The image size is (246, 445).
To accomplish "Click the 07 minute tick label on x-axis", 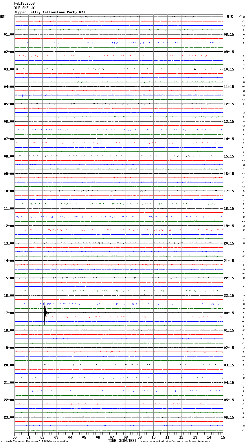I will point(112,437).
